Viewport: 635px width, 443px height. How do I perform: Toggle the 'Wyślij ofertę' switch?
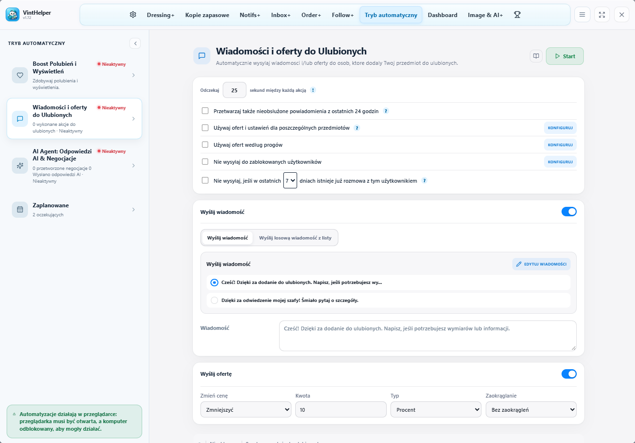569,374
